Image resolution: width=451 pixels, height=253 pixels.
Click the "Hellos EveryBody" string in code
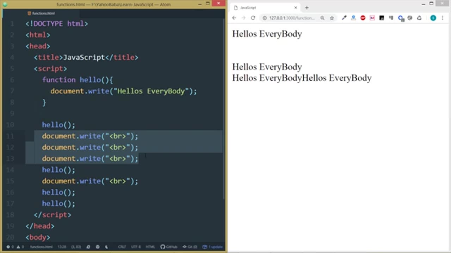point(151,91)
